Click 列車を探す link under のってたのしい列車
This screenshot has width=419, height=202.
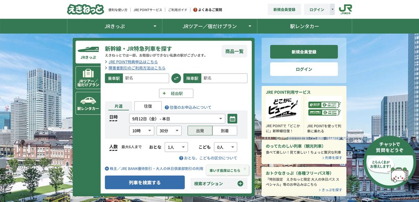(x=332, y=158)
